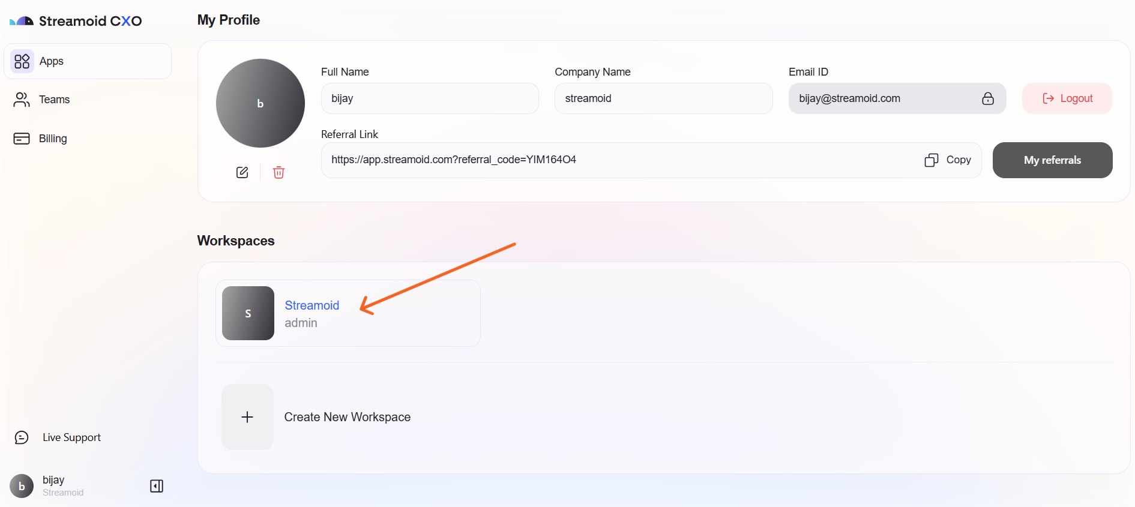Click the Streamoid CXO logo icon
1135x507 pixels.
pos(22,21)
